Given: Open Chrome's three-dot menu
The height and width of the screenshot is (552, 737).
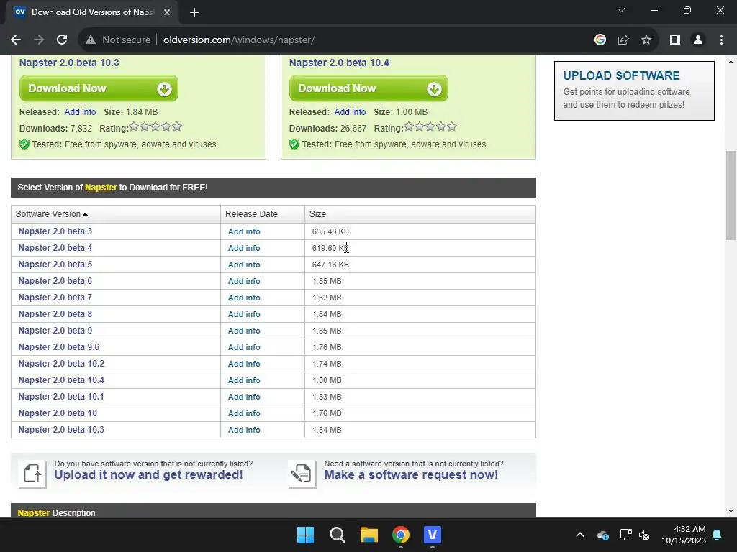Looking at the screenshot, I should [721, 40].
